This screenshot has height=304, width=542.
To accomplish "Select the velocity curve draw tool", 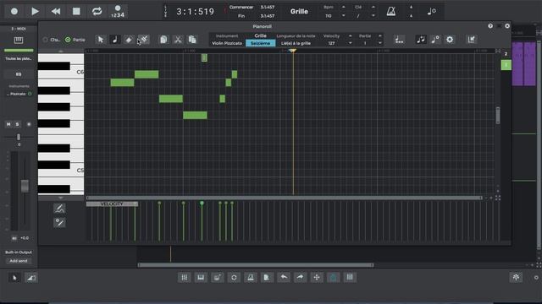I will [59, 209].
